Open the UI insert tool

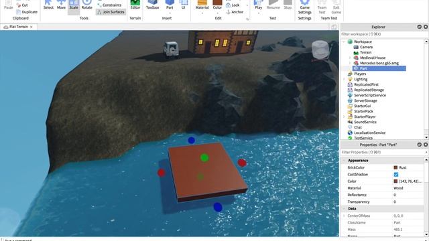(x=183, y=5)
